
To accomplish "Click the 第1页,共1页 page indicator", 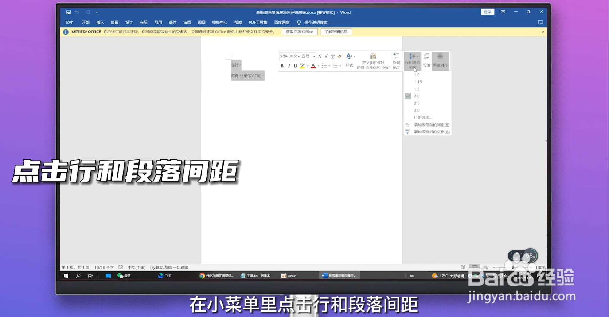I will [75, 268].
